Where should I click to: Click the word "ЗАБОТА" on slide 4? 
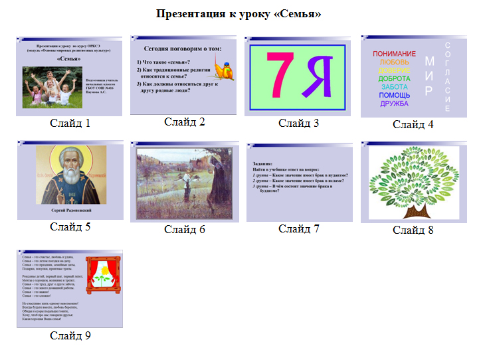coord(395,87)
